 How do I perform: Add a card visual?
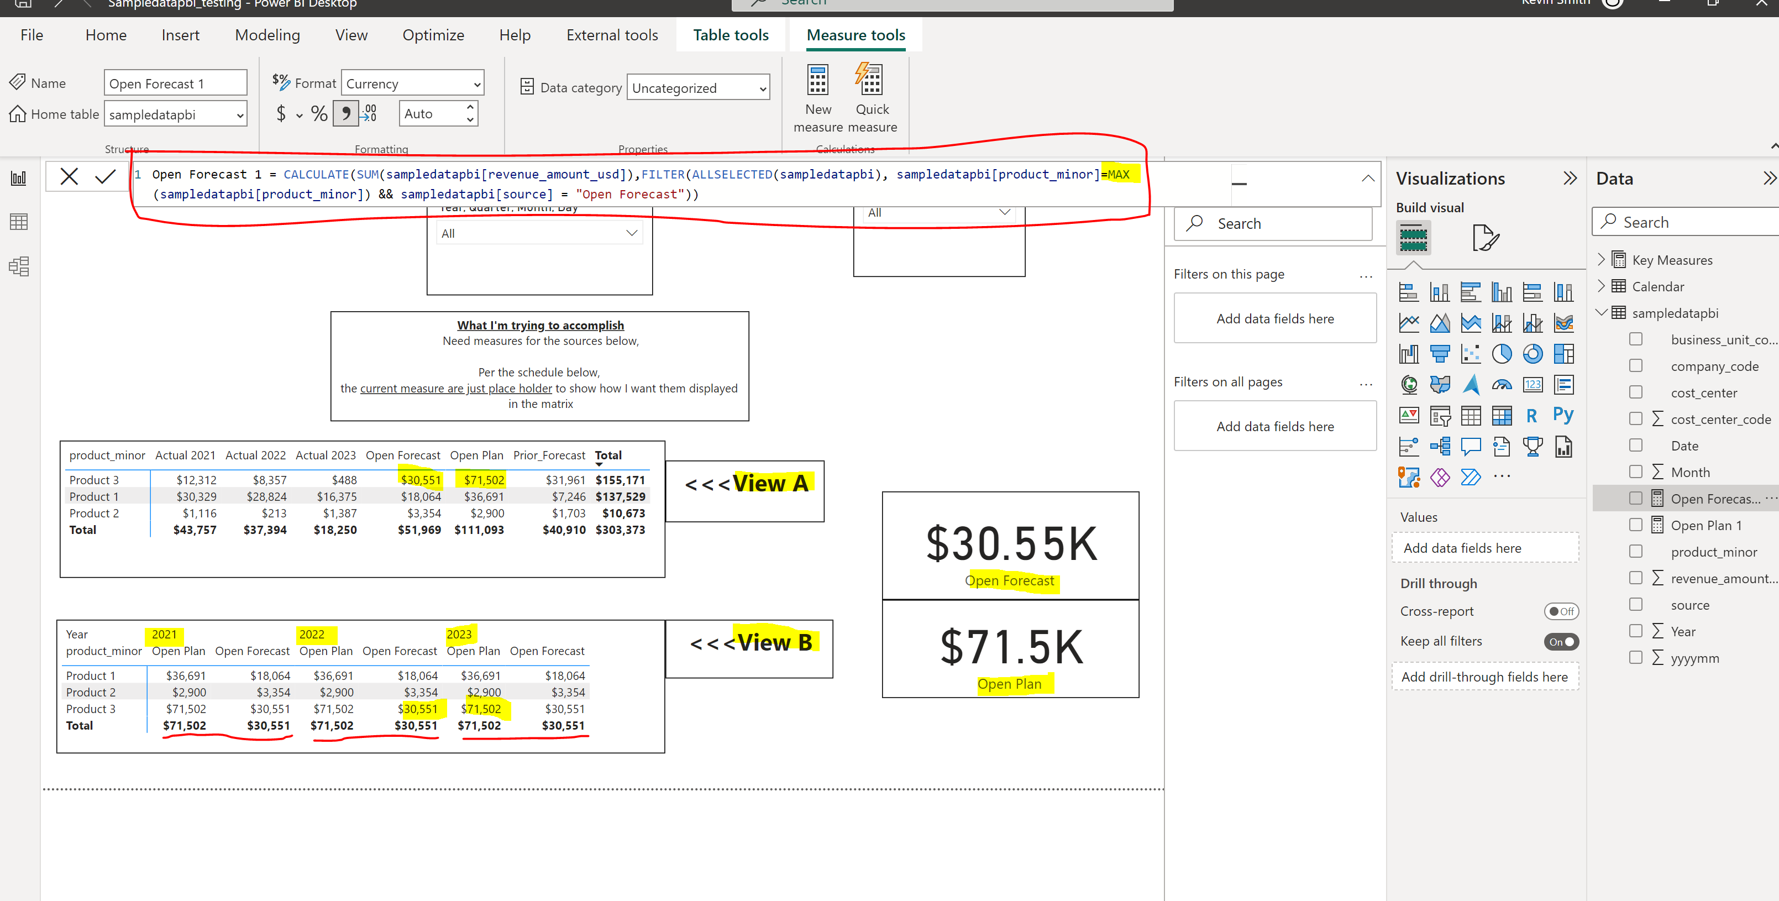pos(1533,384)
